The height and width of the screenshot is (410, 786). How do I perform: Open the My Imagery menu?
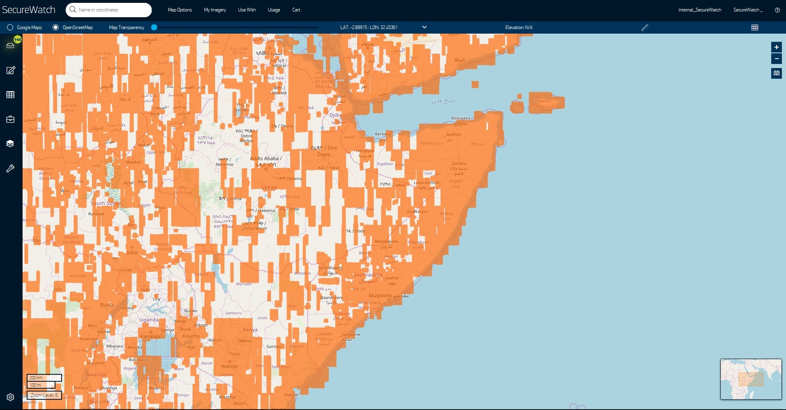point(215,10)
